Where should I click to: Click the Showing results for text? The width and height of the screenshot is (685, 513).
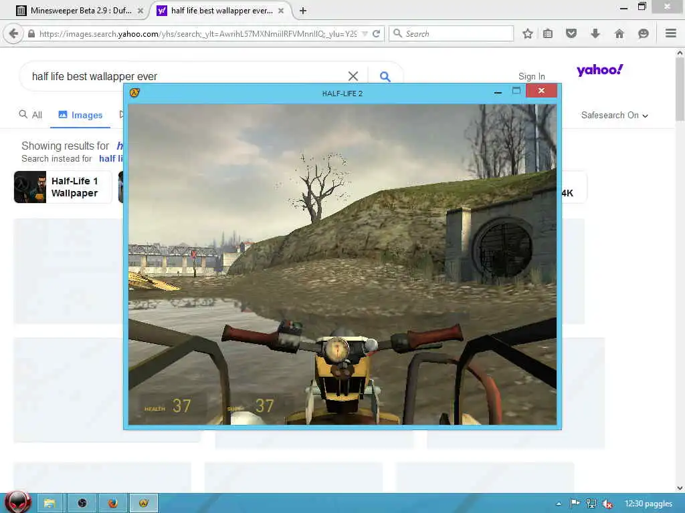point(65,146)
